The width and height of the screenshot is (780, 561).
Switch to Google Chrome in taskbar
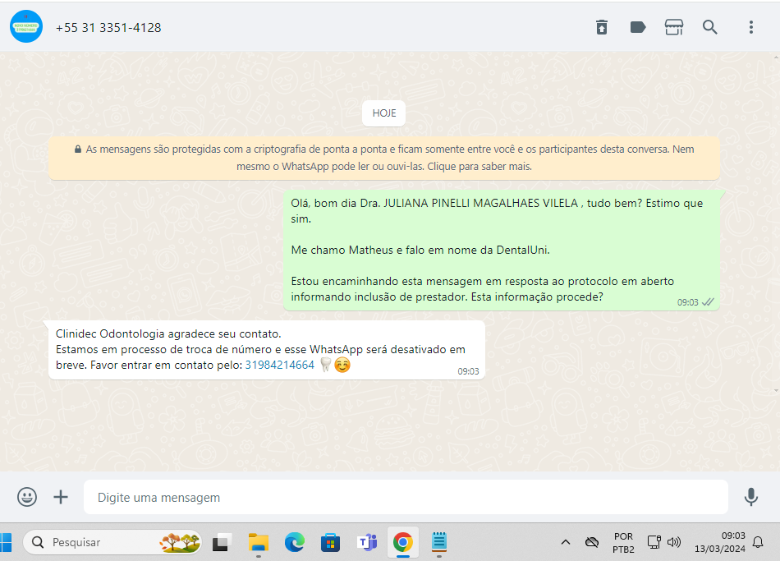click(x=403, y=542)
